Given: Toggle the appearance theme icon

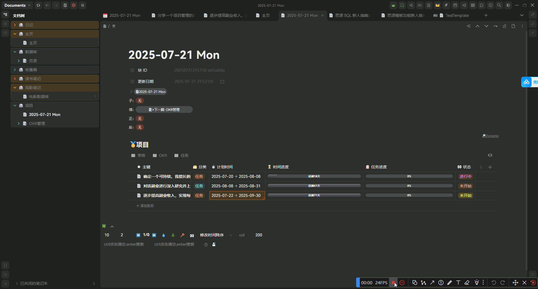Looking at the screenshot, I should (508, 5).
